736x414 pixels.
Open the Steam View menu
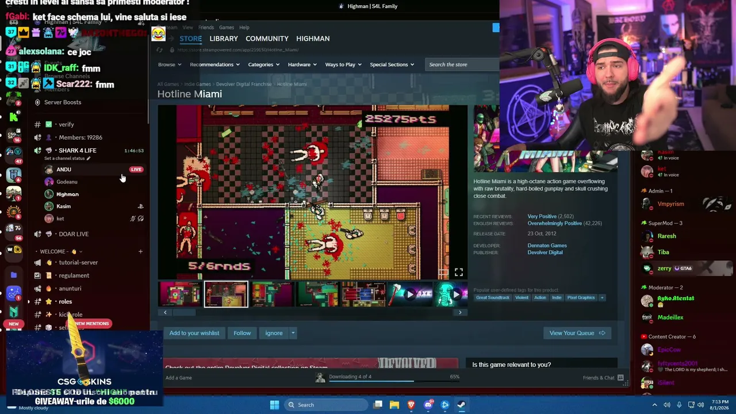click(x=187, y=28)
